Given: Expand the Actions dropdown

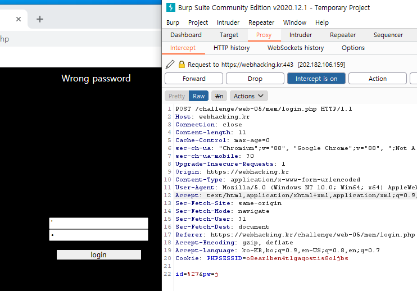Looking at the screenshot, I should tap(248, 96).
